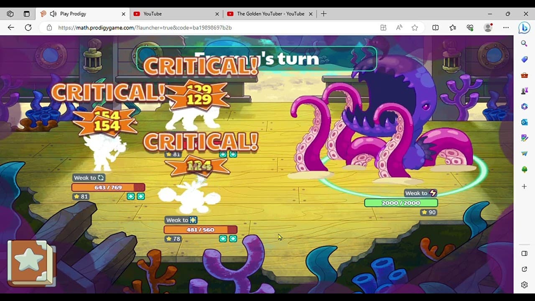Open sidebar settings gear
The height and width of the screenshot is (301, 535).
click(524, 285)
